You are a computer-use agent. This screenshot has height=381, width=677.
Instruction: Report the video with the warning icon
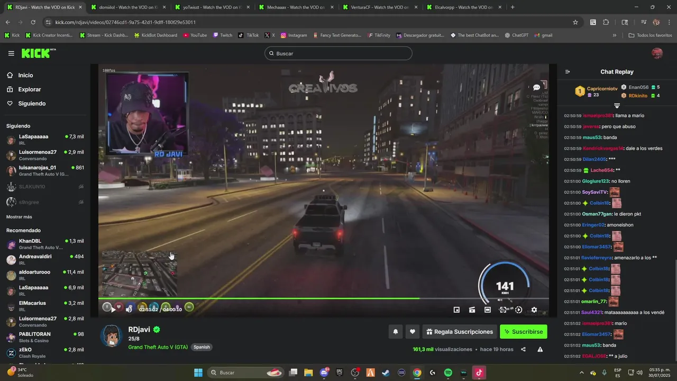pos(540,349)
